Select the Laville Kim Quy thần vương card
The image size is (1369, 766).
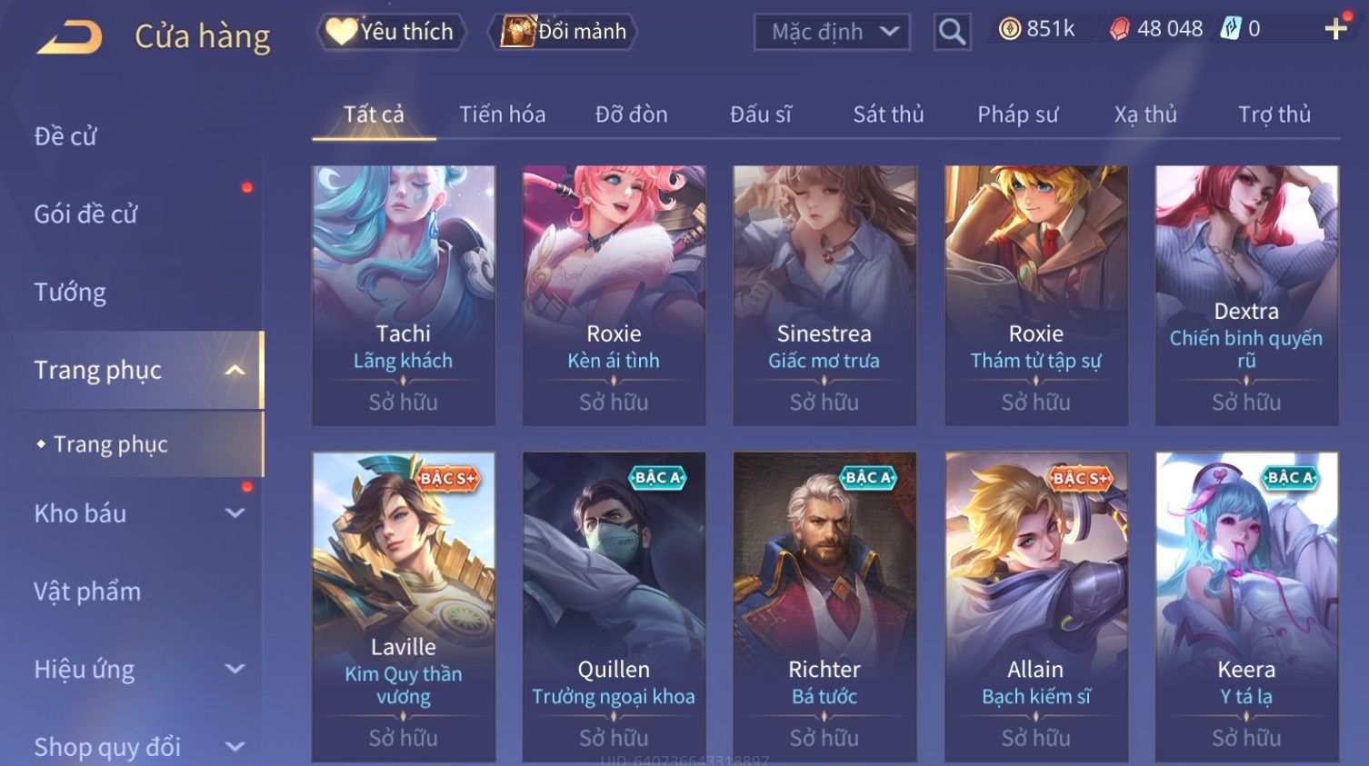tap(404, 607)
